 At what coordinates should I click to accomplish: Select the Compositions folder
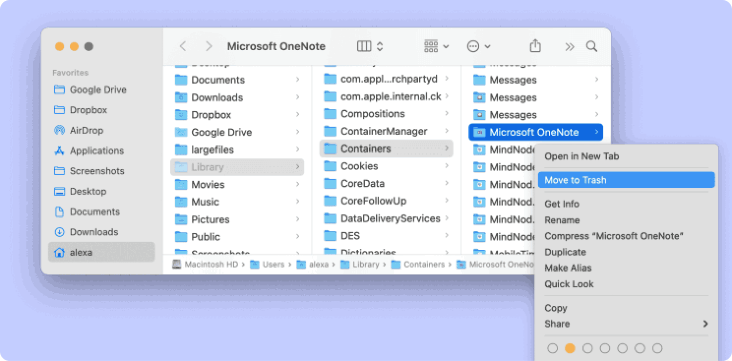pyautogui.click(x=386, y=114)
